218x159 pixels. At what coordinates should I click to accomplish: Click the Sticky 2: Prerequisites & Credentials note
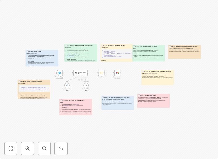[81, 53]
